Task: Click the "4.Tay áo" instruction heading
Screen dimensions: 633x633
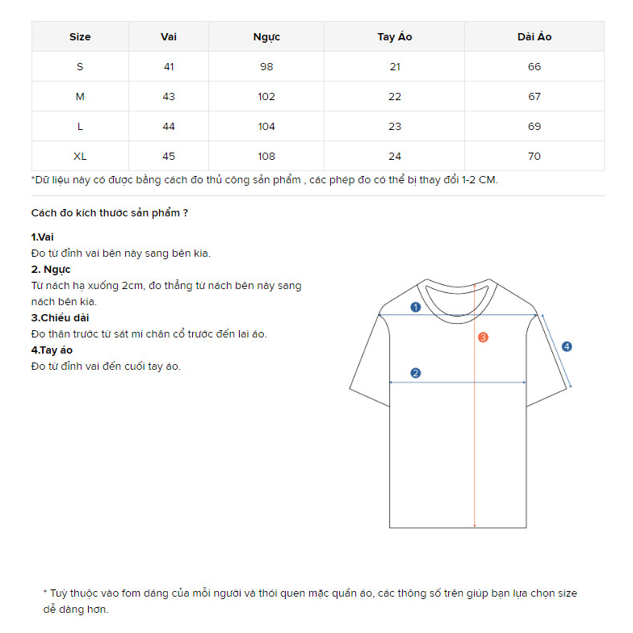Action: pyautogui.click(x=52, y=350)
